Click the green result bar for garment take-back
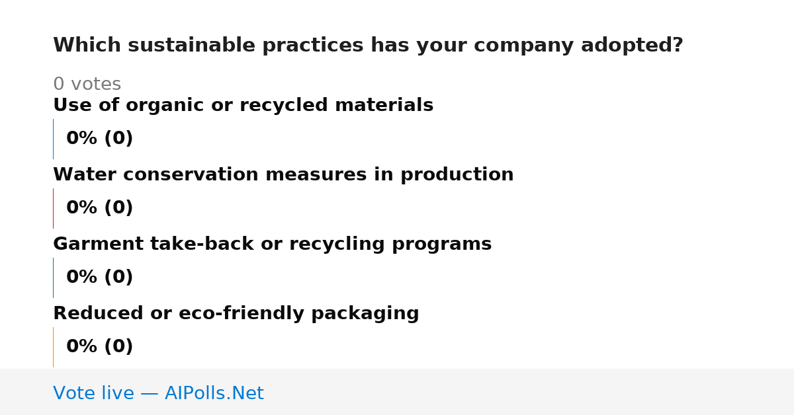Image resolution: width=794 pixels, height=415 pixels. pos(53,278)
